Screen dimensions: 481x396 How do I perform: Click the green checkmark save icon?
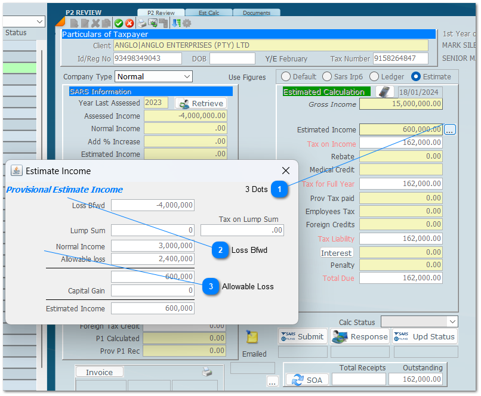coord(119,23)
